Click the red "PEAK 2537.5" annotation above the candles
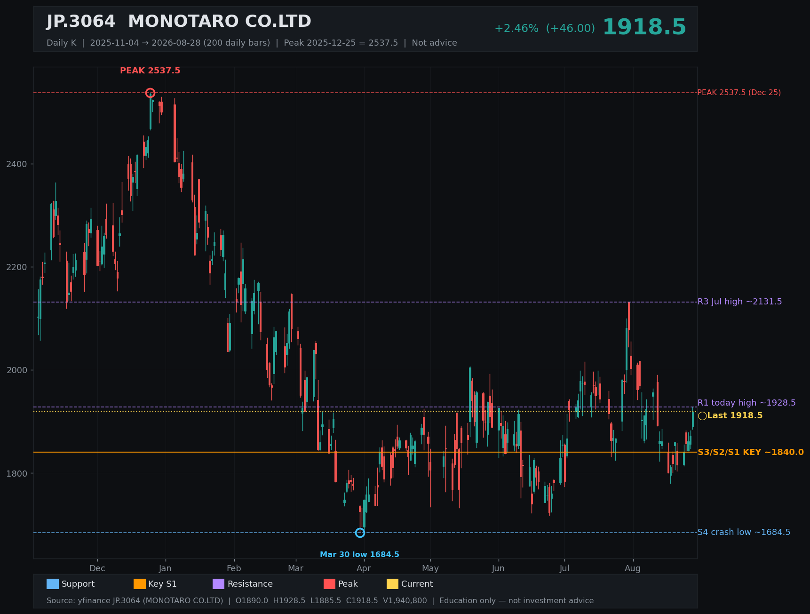This screenshot has width=810, height=614. [150, 71]
